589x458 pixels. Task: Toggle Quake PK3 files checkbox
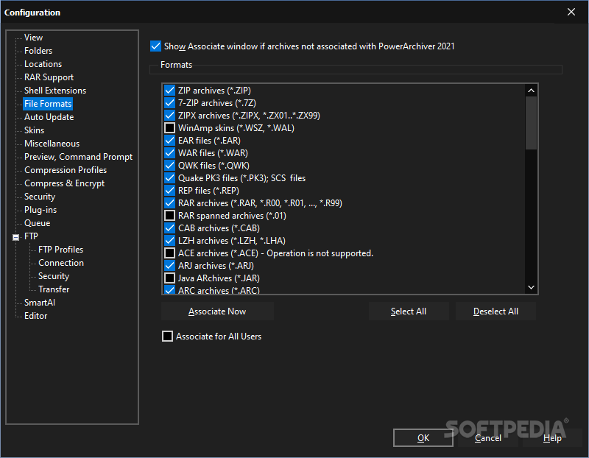(x=170, y=178)
